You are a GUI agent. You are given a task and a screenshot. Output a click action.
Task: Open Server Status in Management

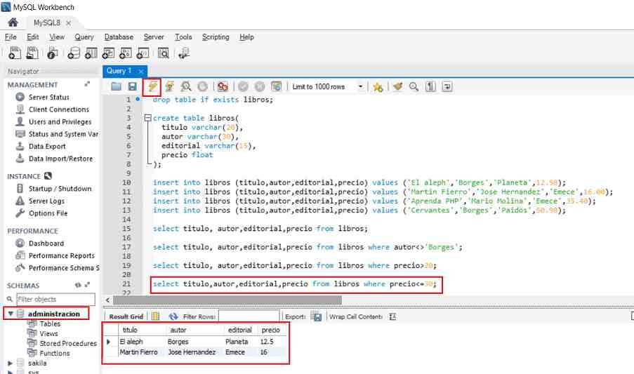point(48,98)
